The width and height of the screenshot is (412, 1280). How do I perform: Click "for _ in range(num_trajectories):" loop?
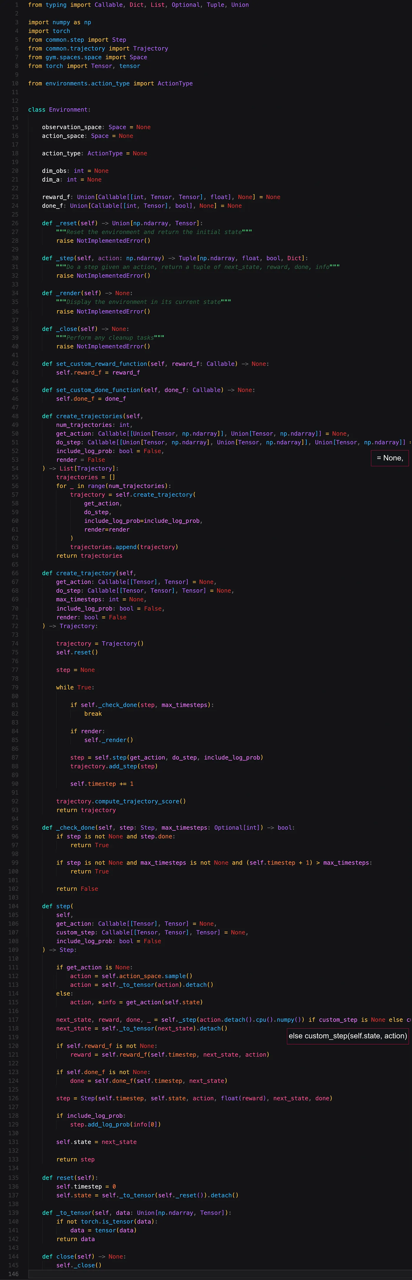[x=114, y=486]
